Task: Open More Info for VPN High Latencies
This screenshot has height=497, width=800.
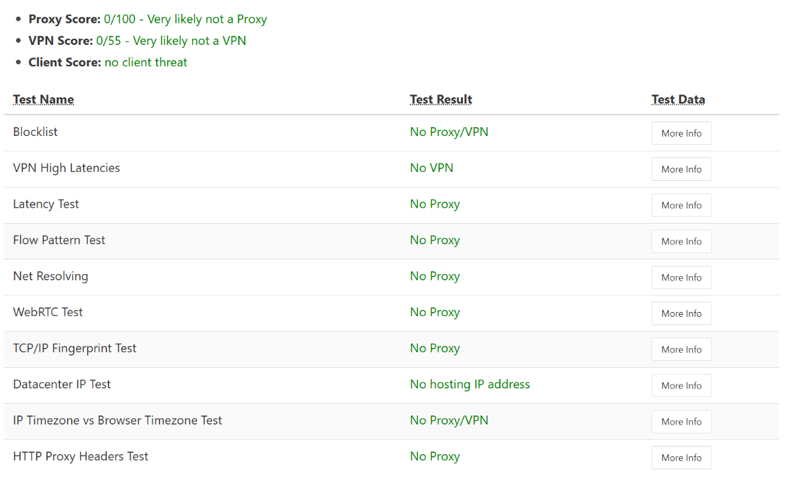Action: pyautogui.click(x=681, y=169)
